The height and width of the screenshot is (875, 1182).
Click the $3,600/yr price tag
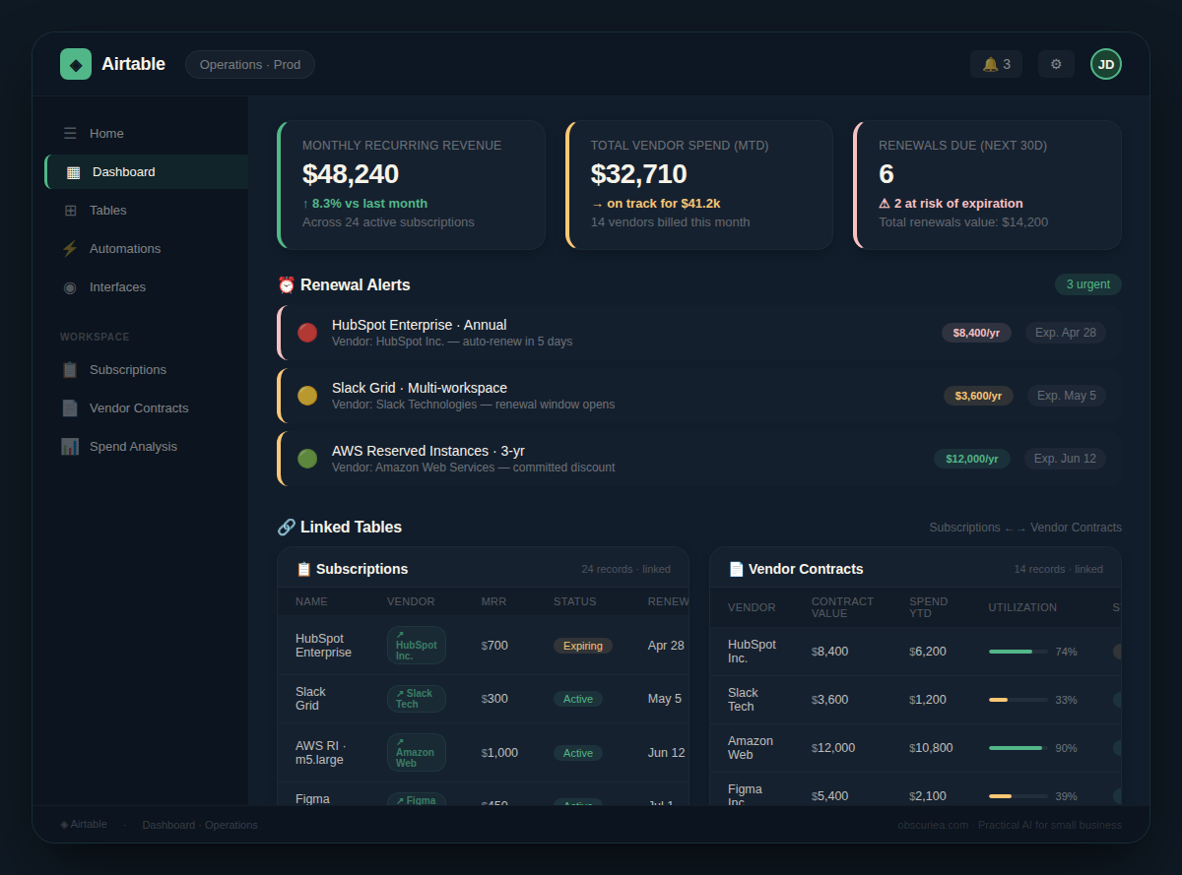coord(978,396)
